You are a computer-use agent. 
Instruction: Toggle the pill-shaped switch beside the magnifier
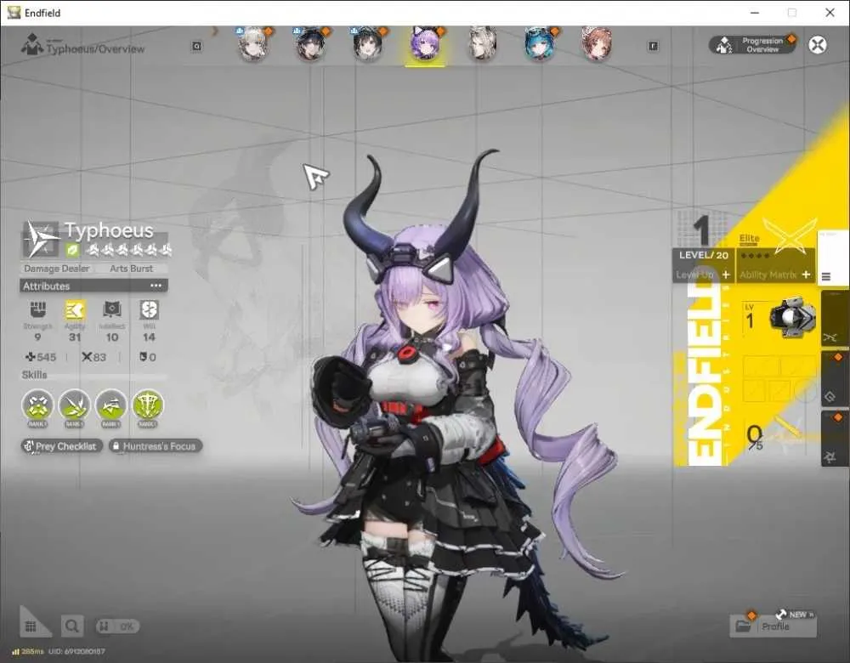(117, 626)
